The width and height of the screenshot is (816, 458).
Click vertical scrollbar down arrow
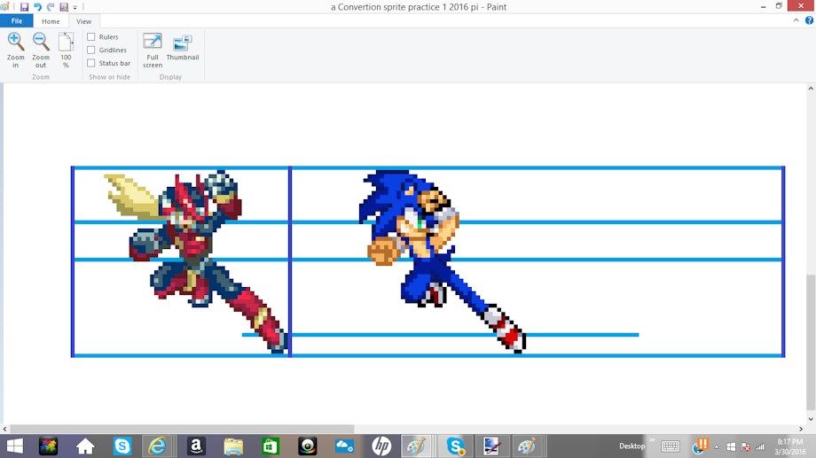[x=811, y=419]
